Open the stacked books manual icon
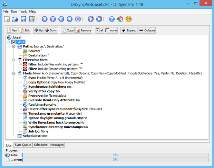 (x=120, y=19)
